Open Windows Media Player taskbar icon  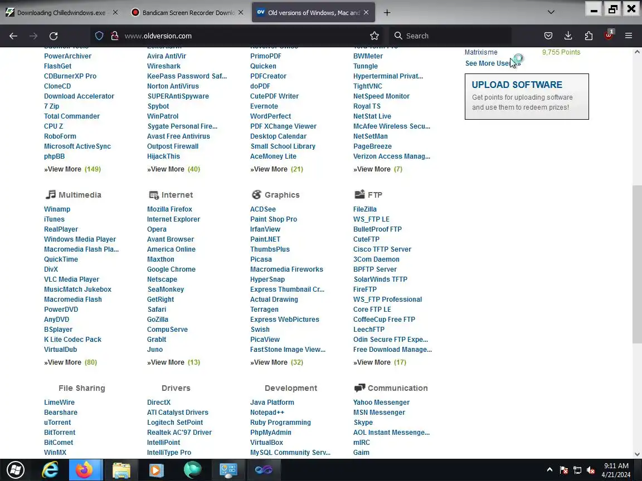point(156,470)
